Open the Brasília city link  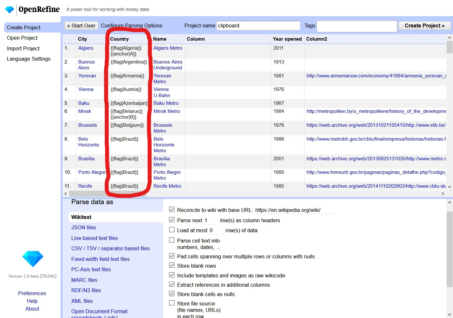click(x=86, y=159)
